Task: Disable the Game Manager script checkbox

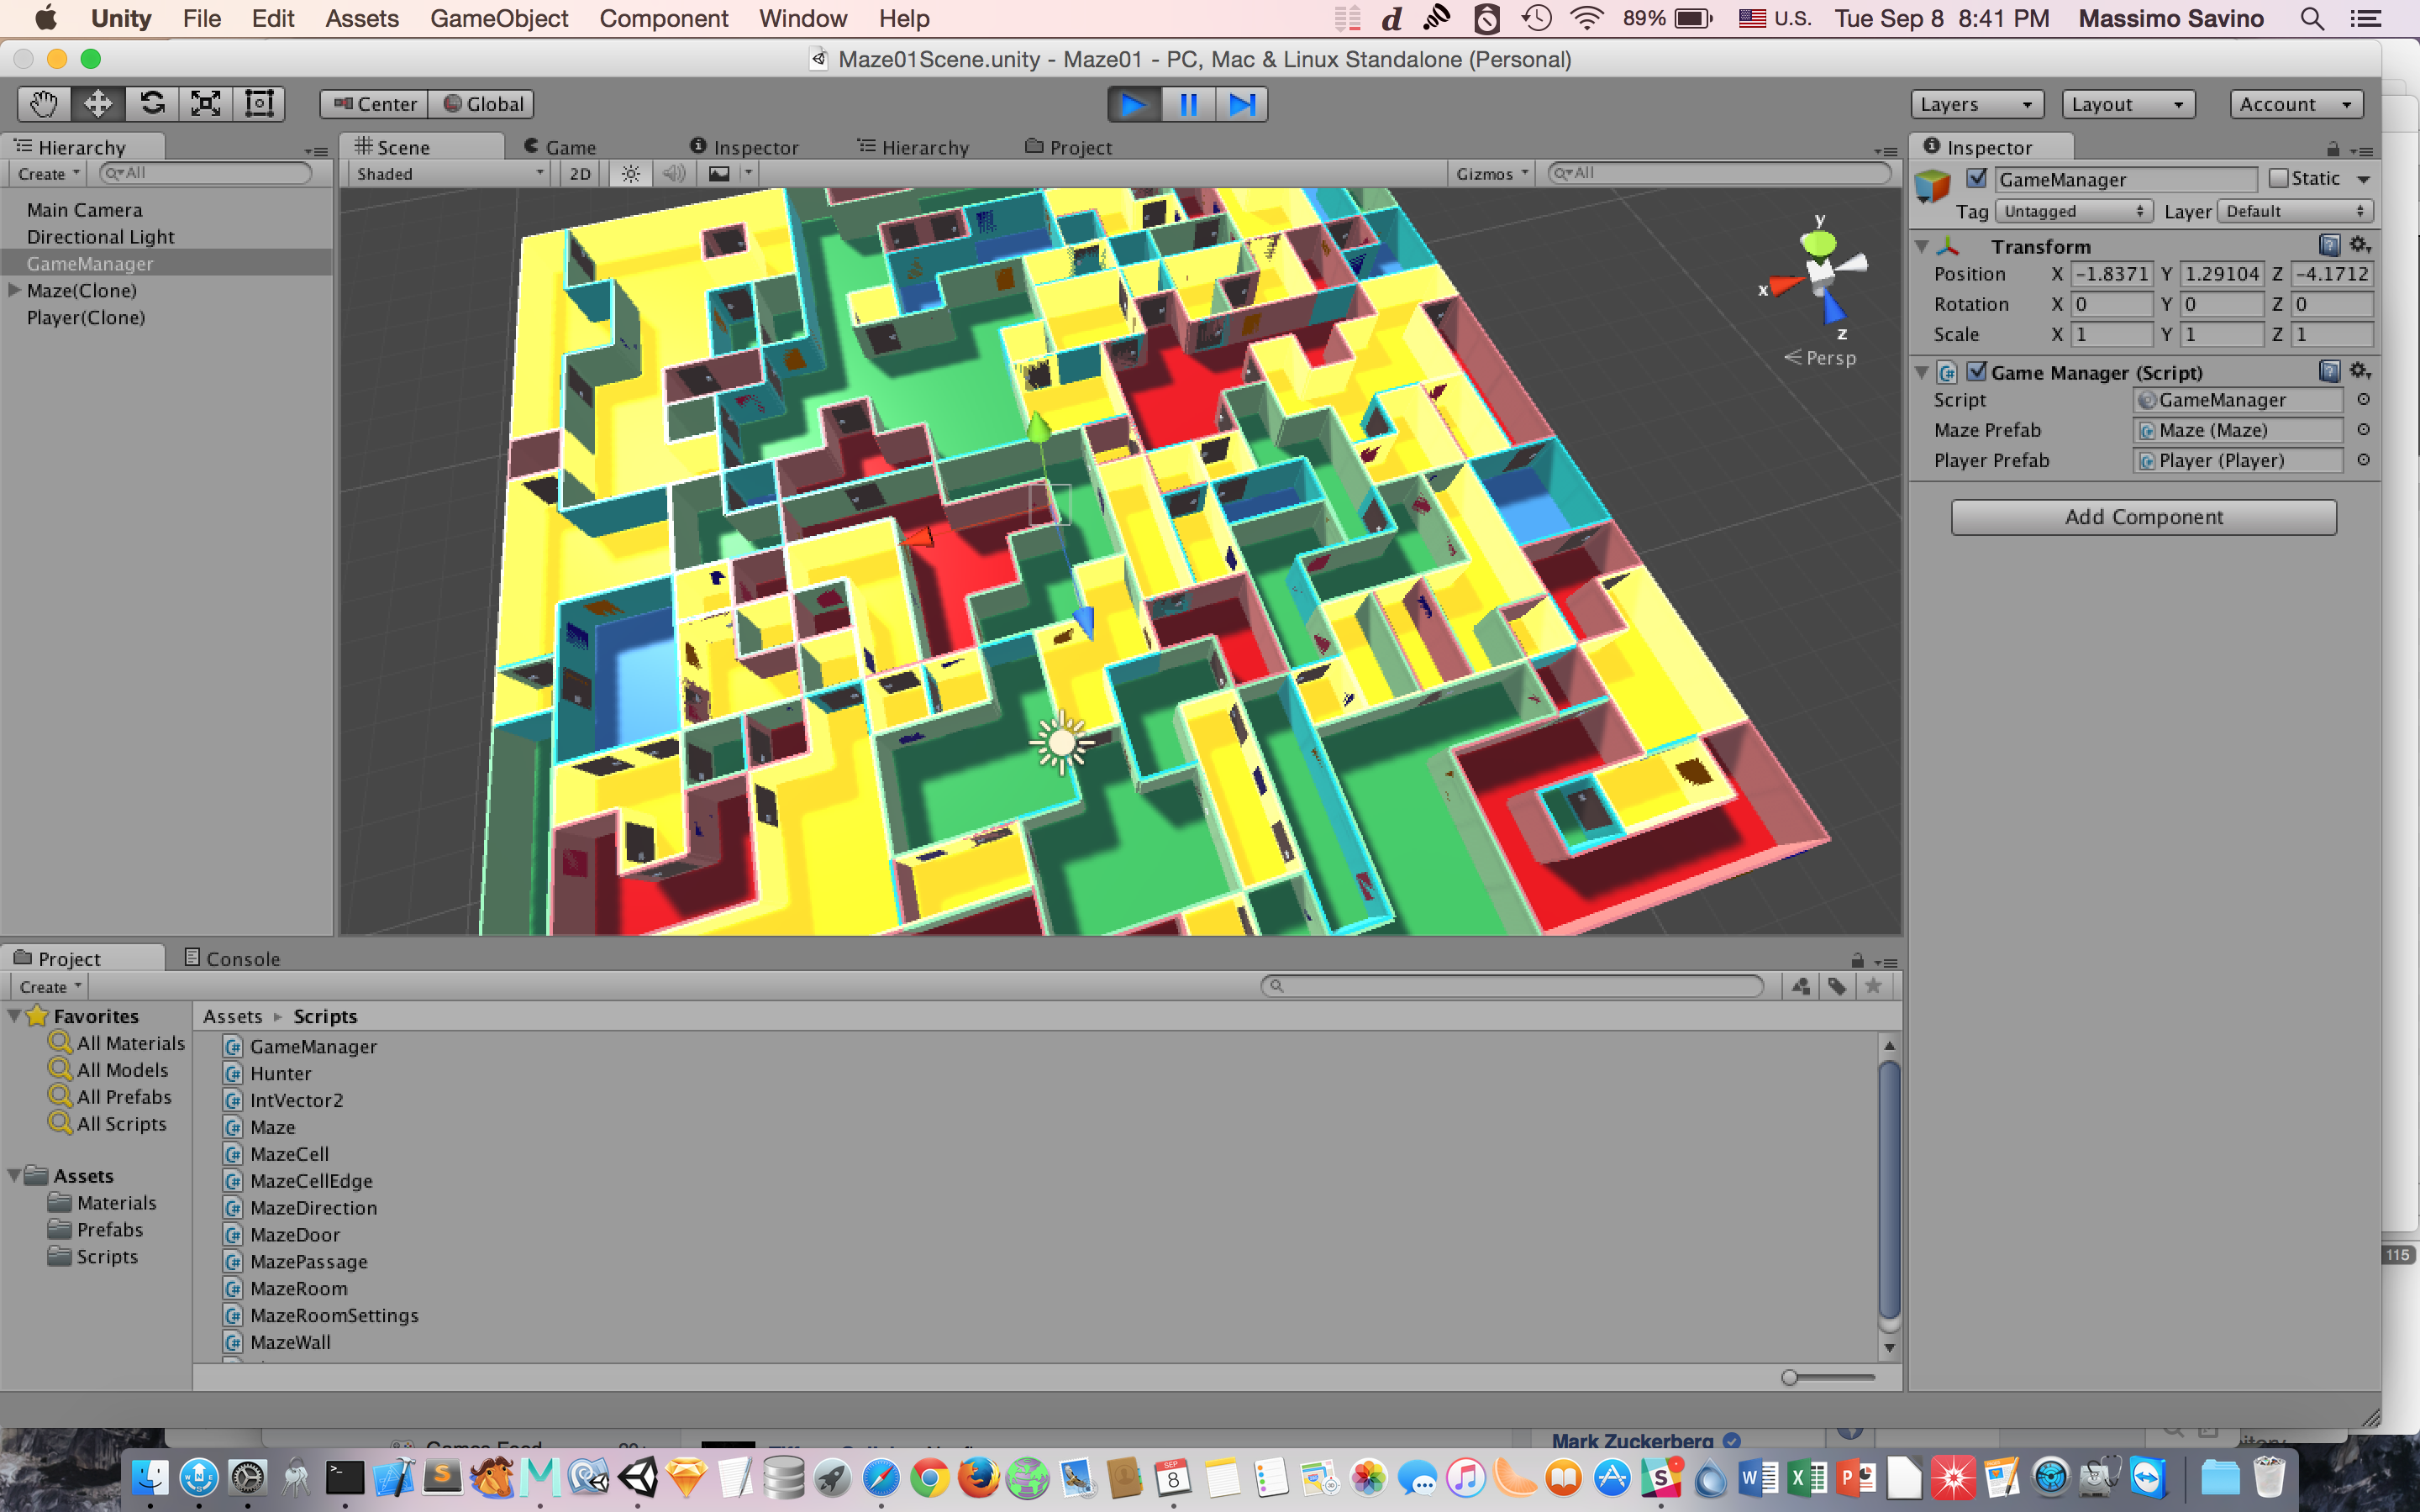Action: tap(1976, 372)
